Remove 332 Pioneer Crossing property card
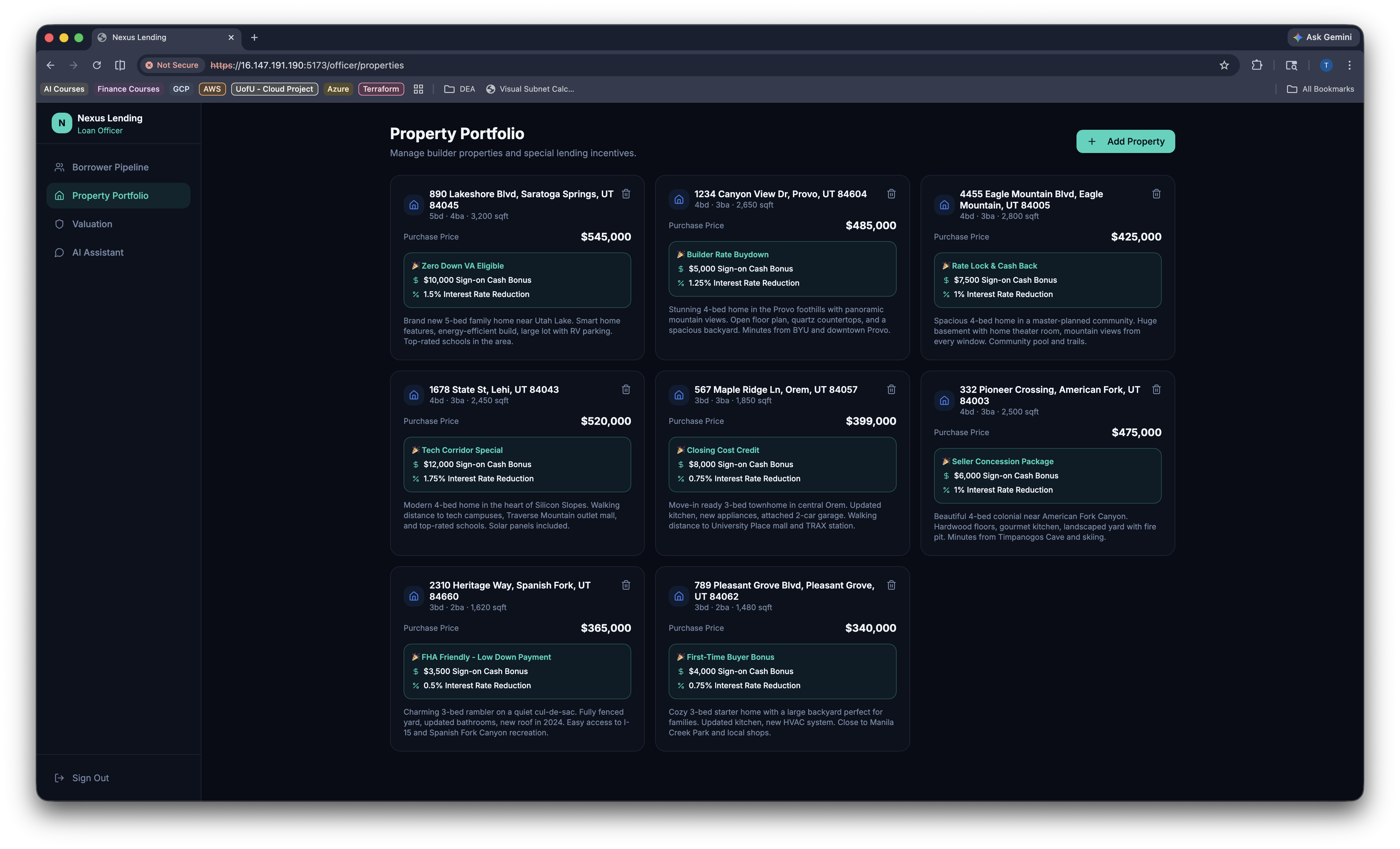 point(1156,389)
